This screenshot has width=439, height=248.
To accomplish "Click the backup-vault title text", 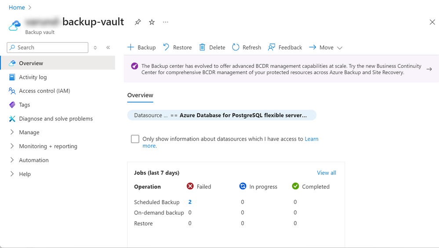I will click(x=93, y=22).
